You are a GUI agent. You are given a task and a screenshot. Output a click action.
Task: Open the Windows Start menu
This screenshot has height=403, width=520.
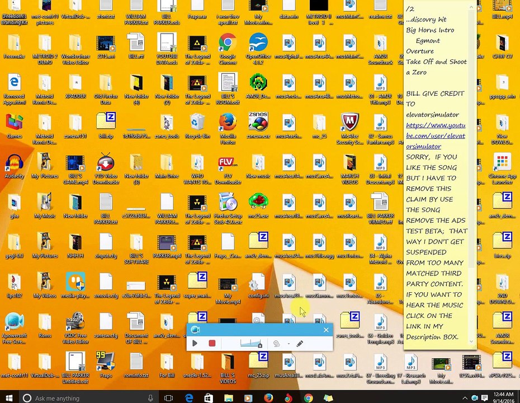[x=9, y=397]
